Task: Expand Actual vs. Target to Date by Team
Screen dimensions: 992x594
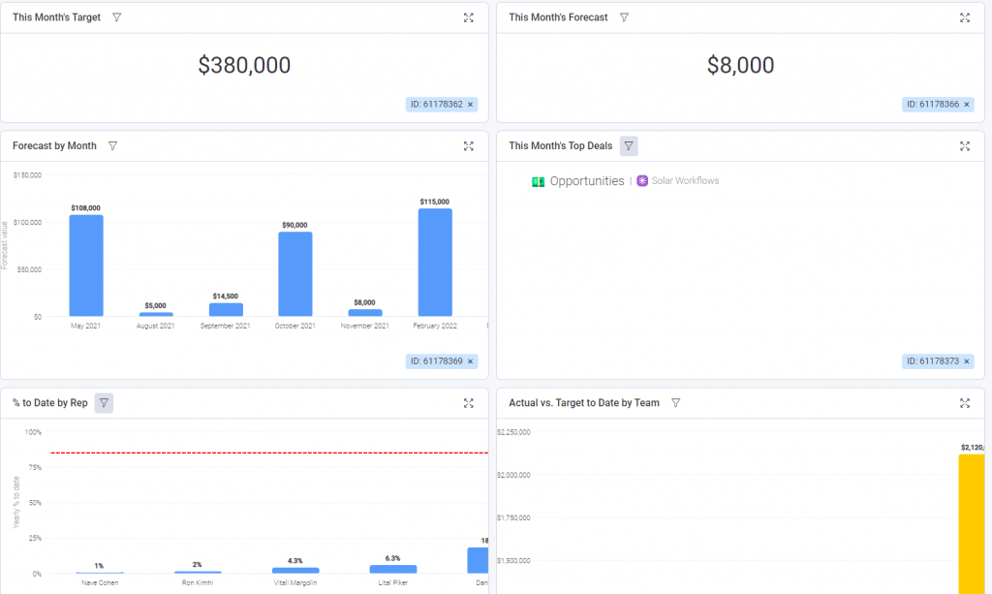Action: coord(964,403)
